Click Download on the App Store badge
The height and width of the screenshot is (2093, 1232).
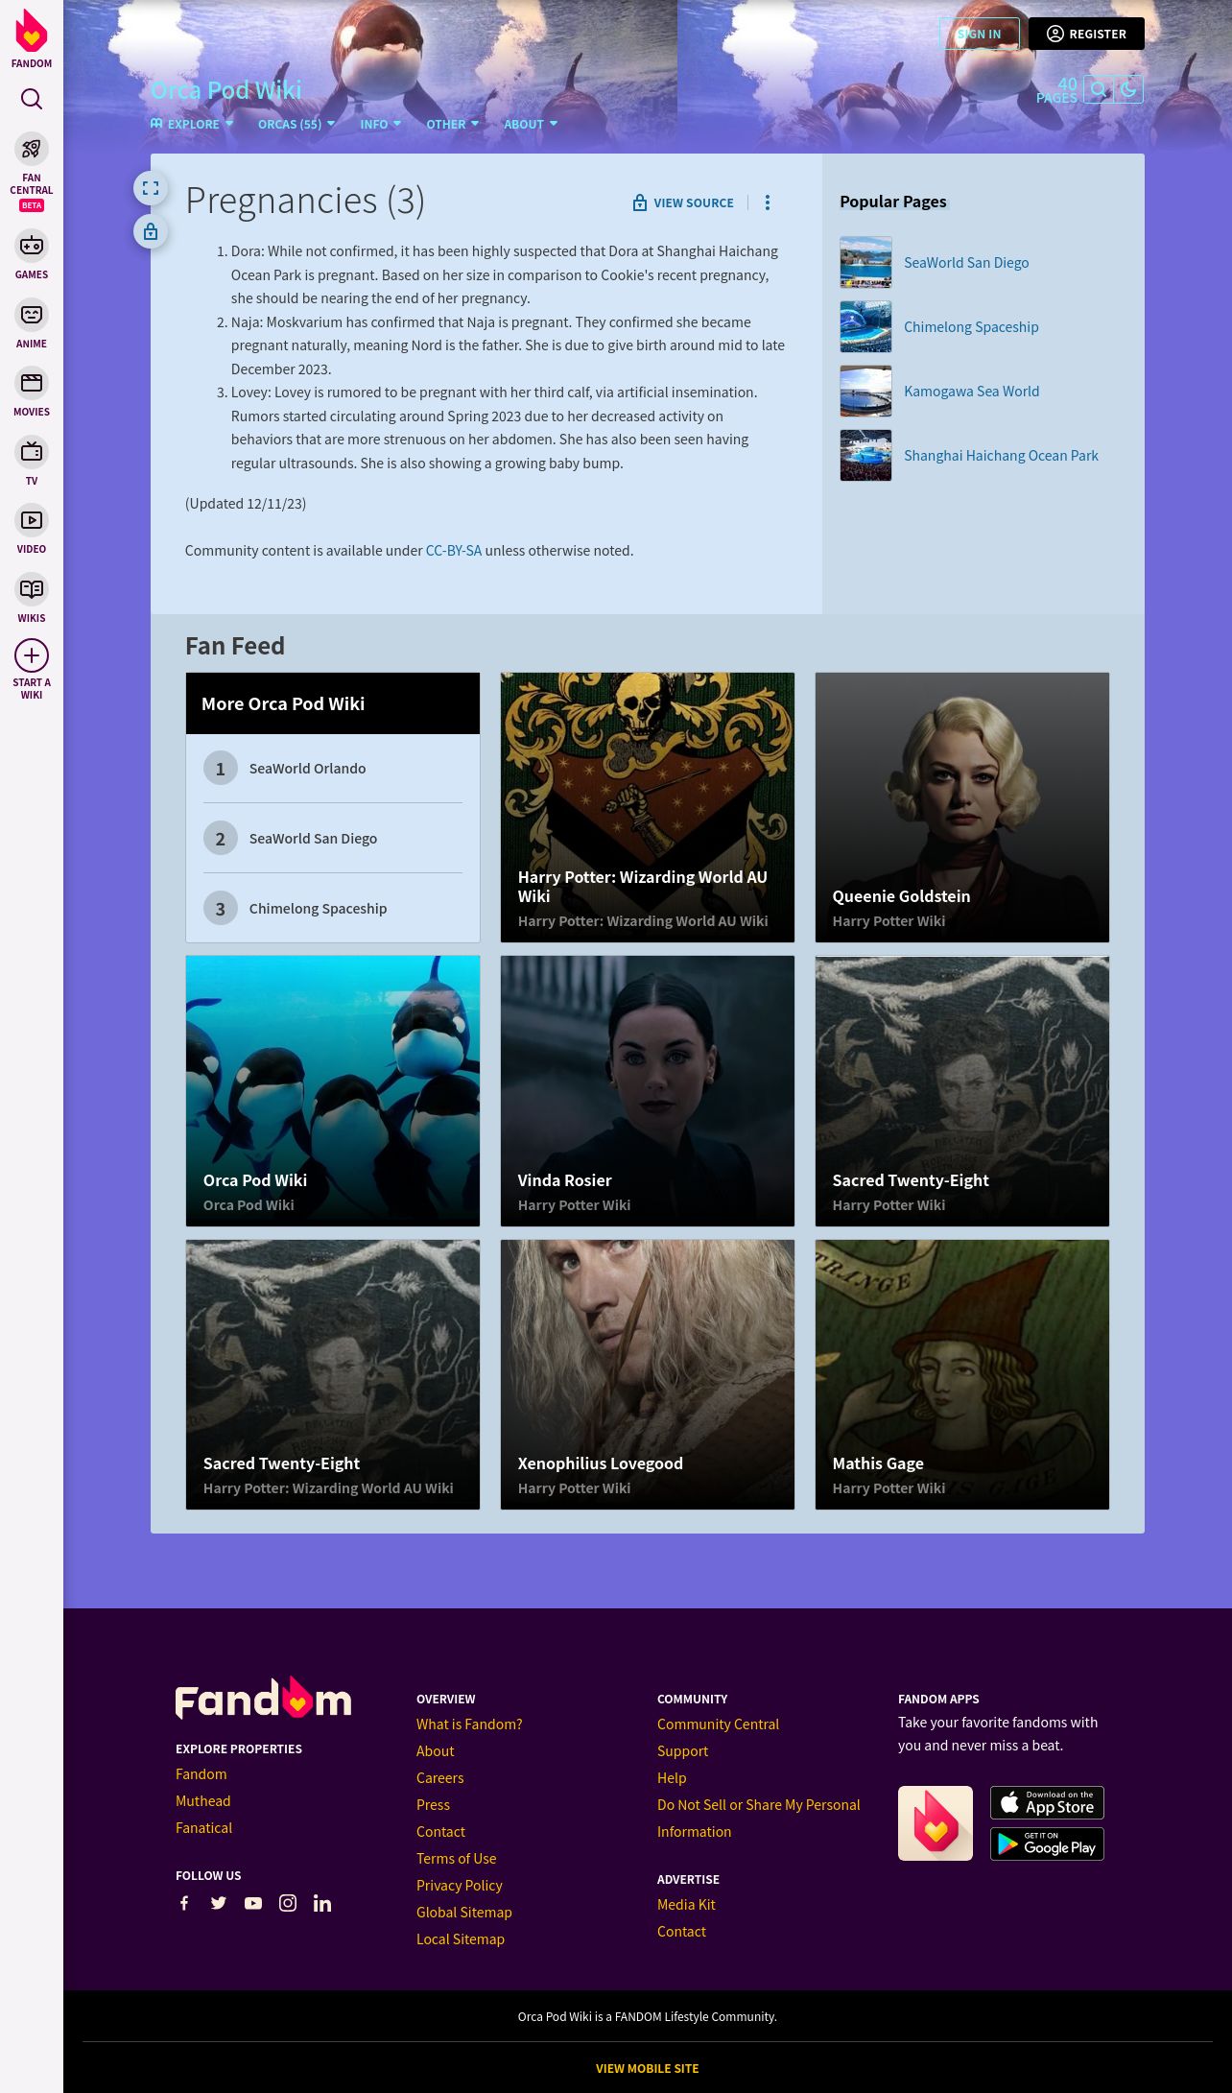(1047, 1802)
